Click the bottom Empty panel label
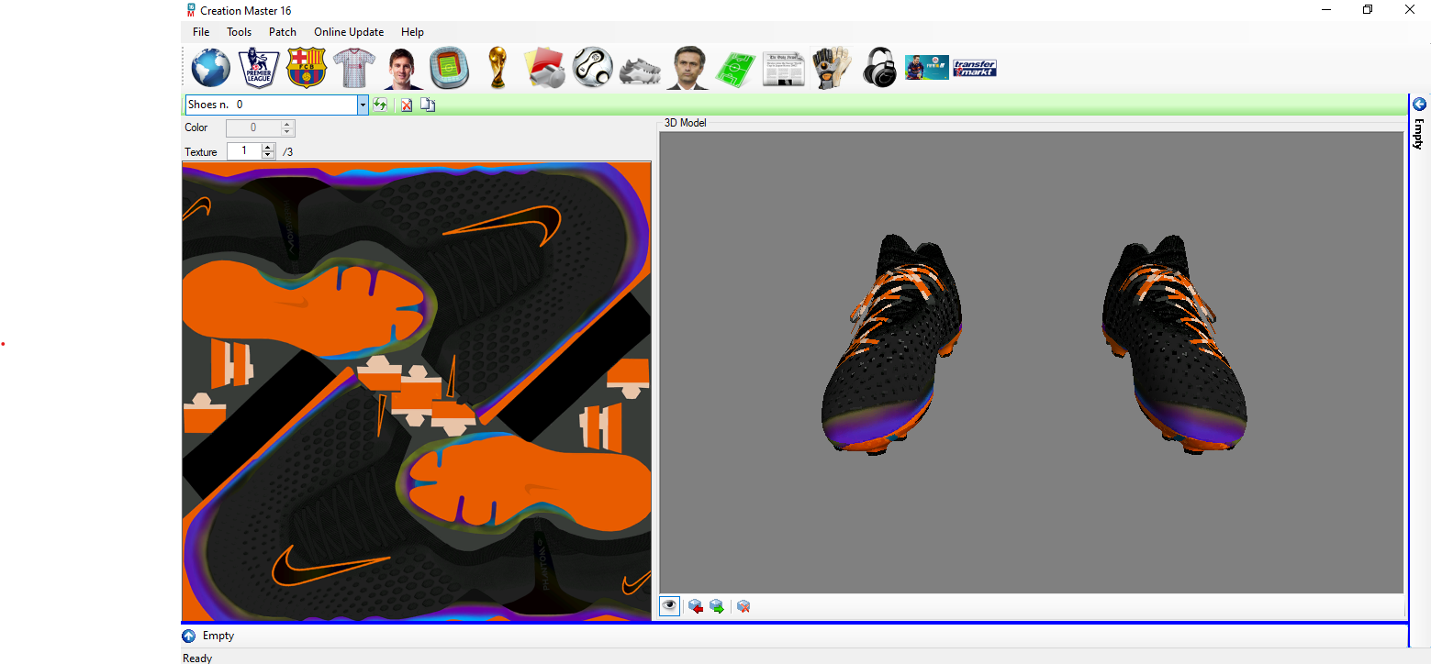This screenshot has width=1431, height=664. click(x=218, y=636)
